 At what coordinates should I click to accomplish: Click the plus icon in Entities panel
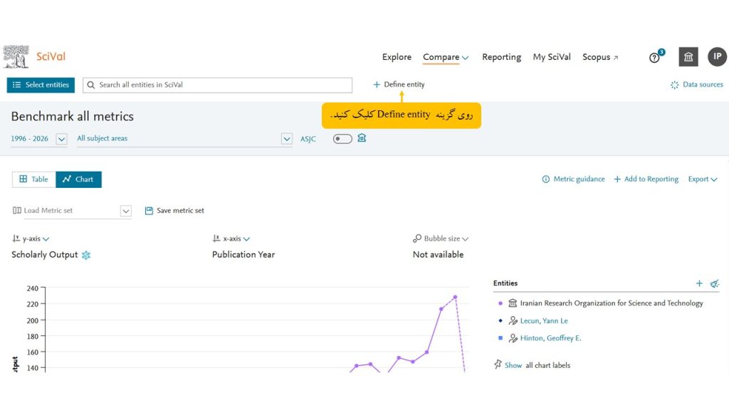(x=699, y=283)
